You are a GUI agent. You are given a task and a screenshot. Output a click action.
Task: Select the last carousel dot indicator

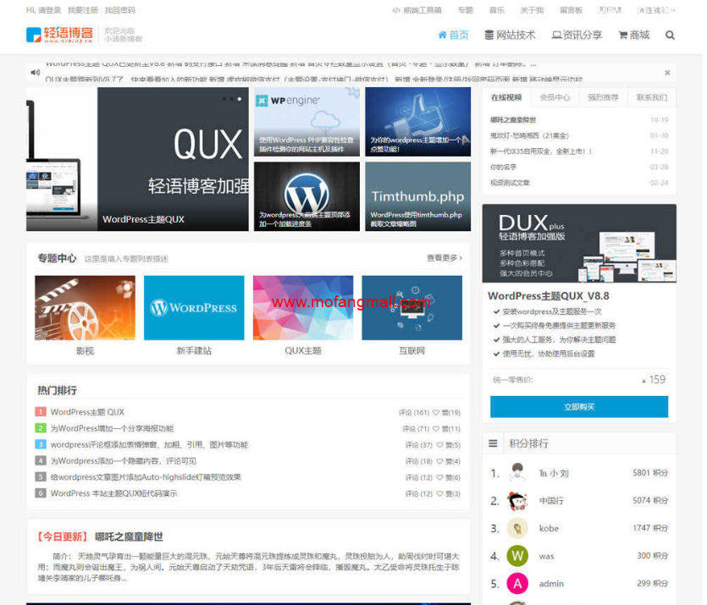click(x=240, y=99)
